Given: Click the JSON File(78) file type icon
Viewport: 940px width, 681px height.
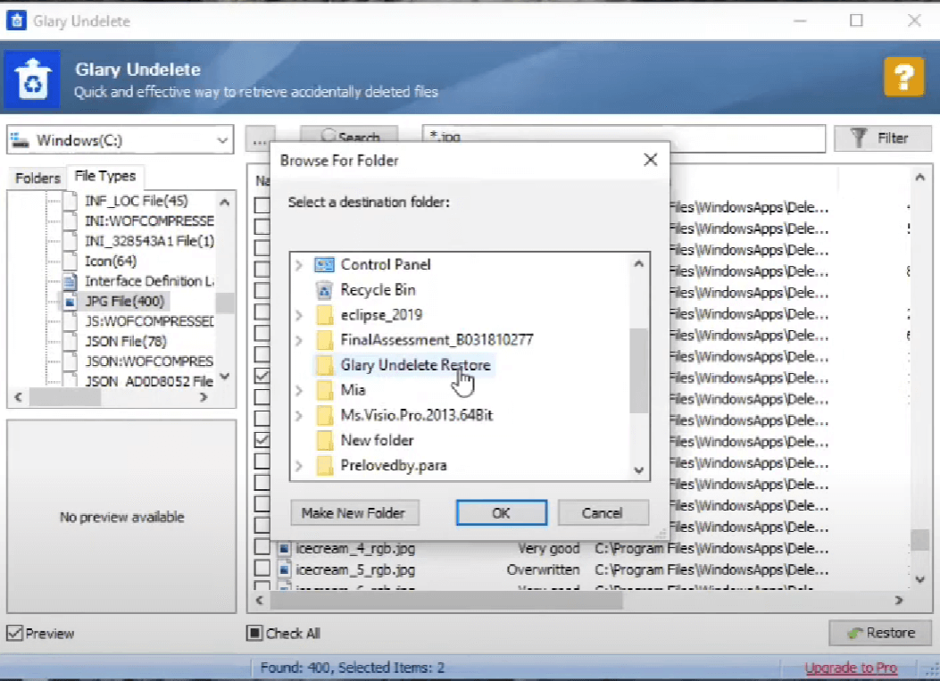Looking at the screenshot, I should 71,341.
